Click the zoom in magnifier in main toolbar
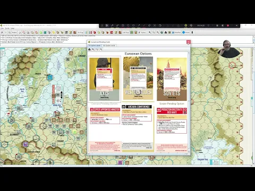 (x=150, y=32)
